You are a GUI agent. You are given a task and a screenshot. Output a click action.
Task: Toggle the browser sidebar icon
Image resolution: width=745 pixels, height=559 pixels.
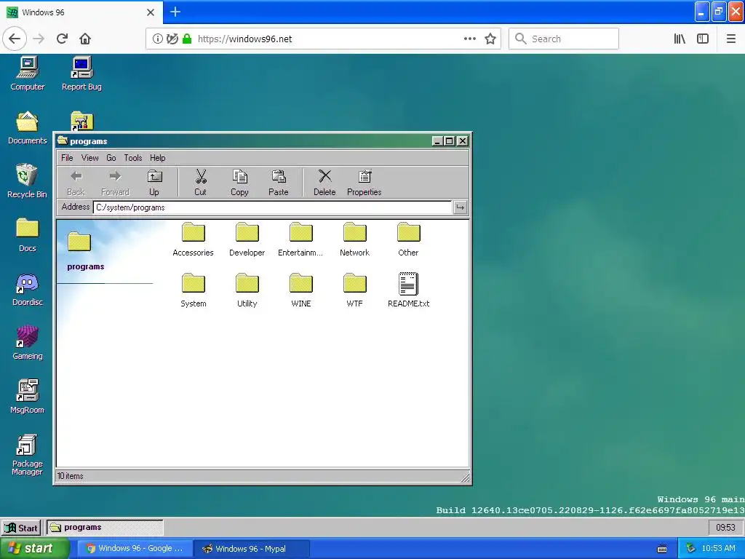(x=703, y=39)
